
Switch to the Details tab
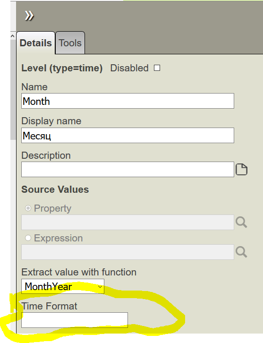coord(35,43)
